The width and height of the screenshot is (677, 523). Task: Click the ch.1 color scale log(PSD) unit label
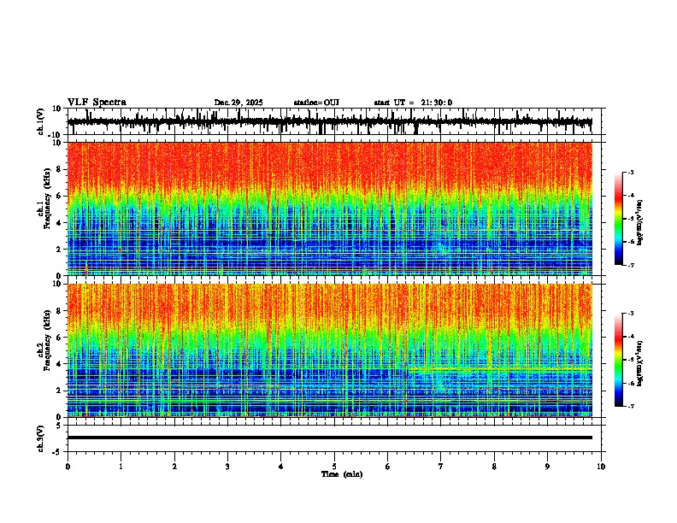[x=640, y=222]
